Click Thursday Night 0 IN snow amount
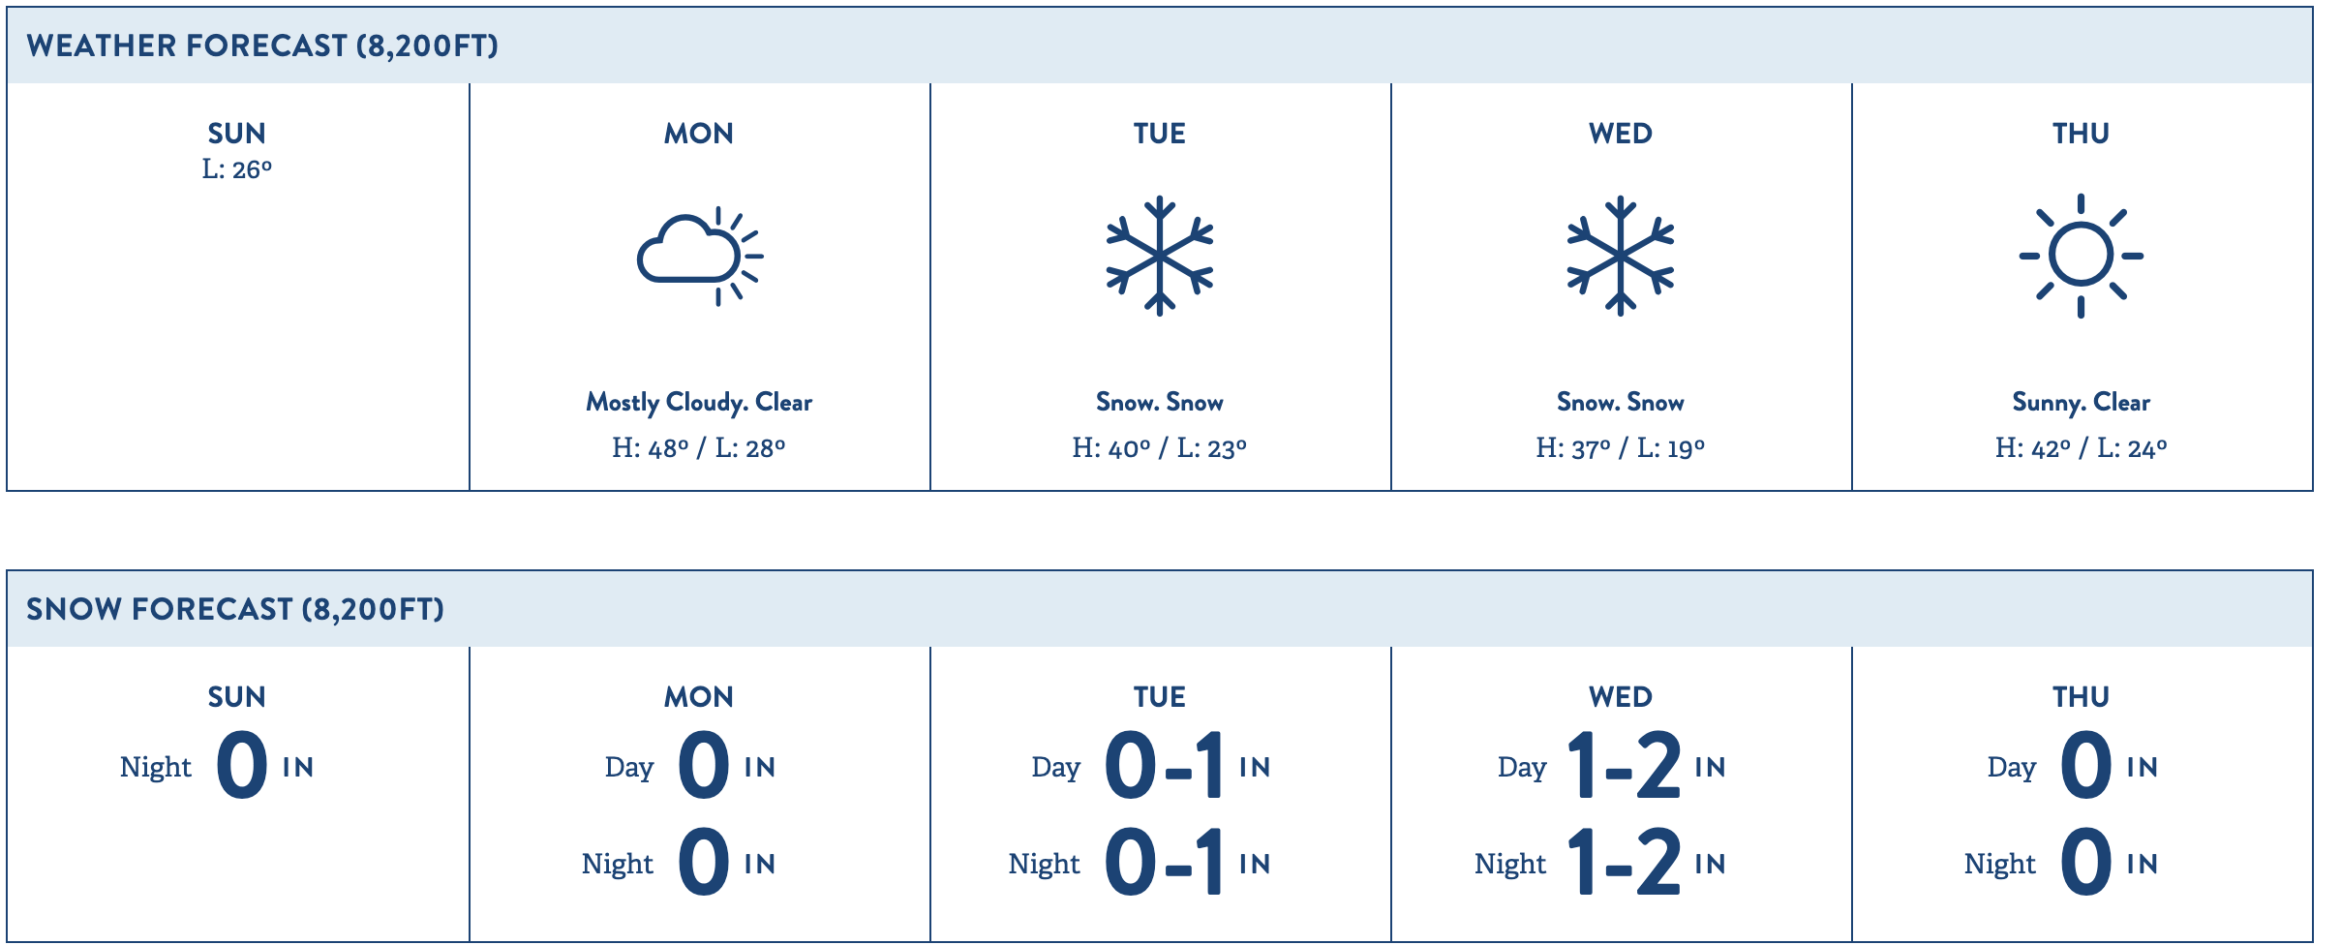 2061,863
